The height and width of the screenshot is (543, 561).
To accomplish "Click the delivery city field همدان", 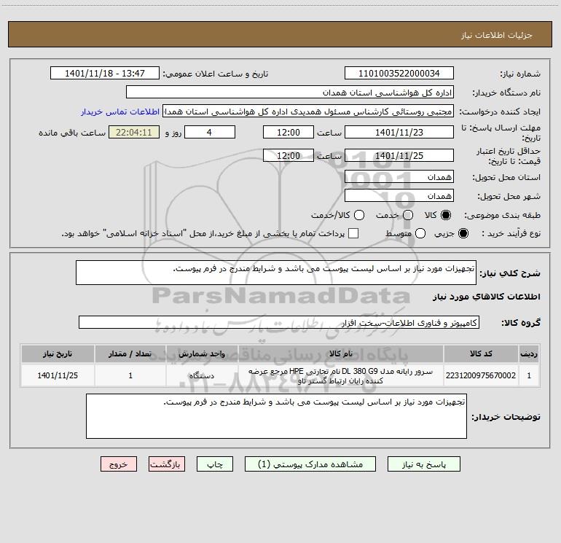I will pos(399,196).
